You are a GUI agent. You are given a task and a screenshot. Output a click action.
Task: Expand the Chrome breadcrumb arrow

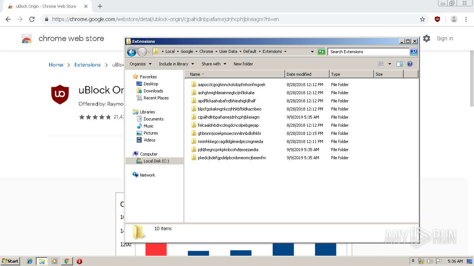pos(216,52)
